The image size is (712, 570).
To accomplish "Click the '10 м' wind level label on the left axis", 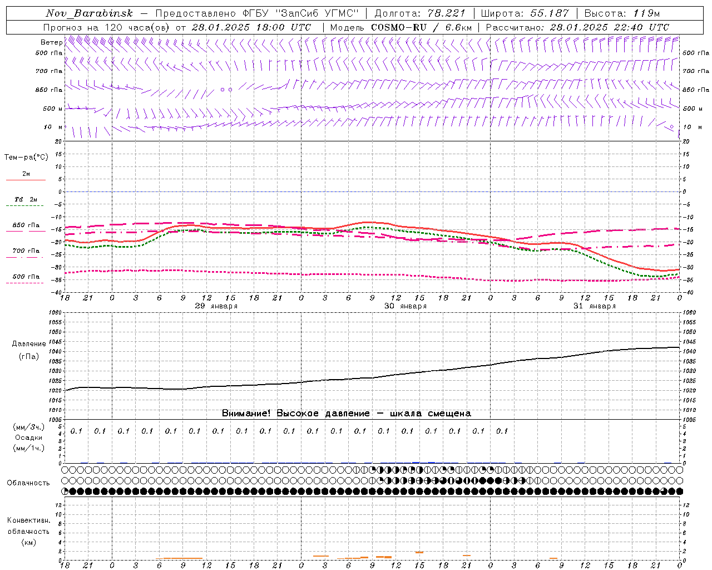I will pos(53,127).
